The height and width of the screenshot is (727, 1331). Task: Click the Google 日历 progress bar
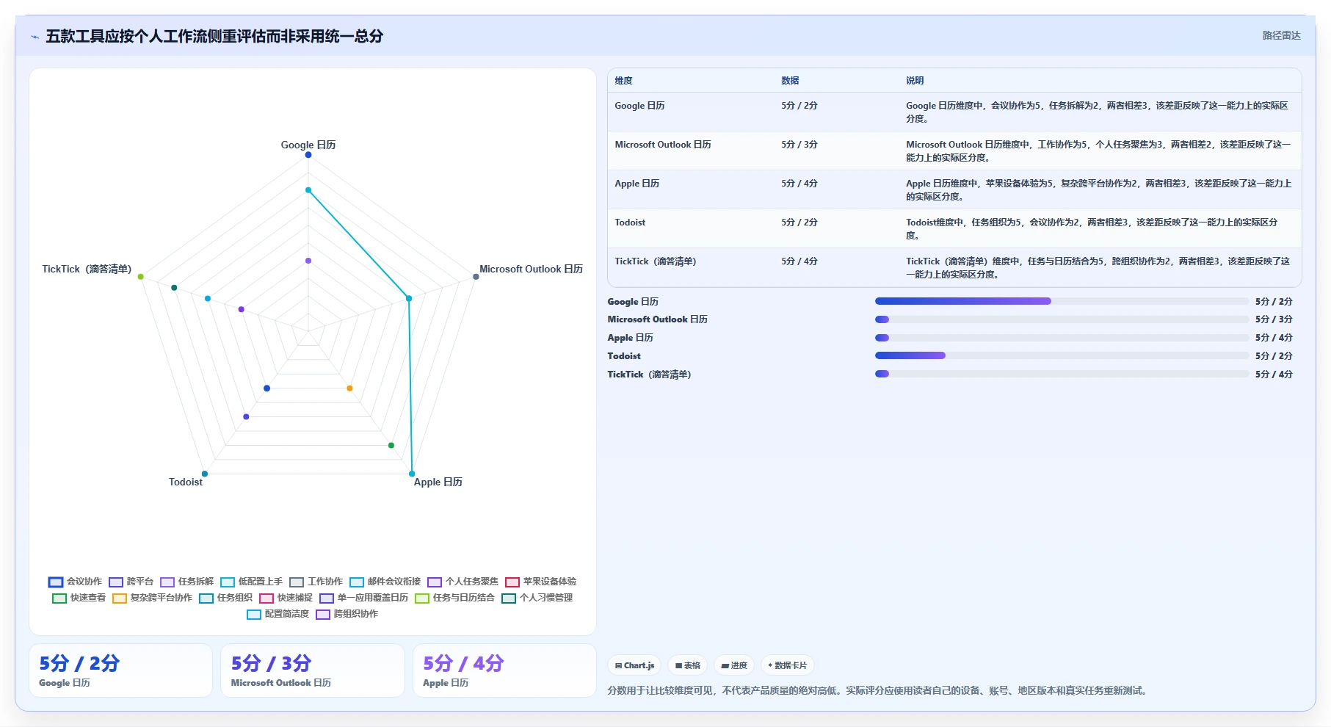pos(1062,301)
